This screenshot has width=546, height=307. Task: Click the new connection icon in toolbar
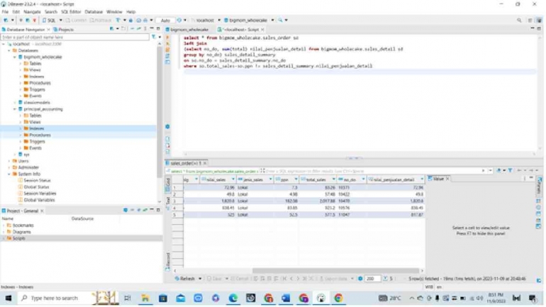pyautogui.click(x=6, y=20)
